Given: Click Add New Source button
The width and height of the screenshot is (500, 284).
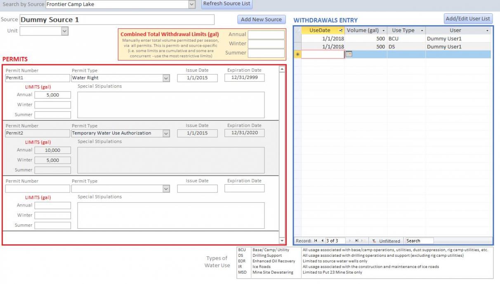Looking at the screenshot, I should point(261,19).
